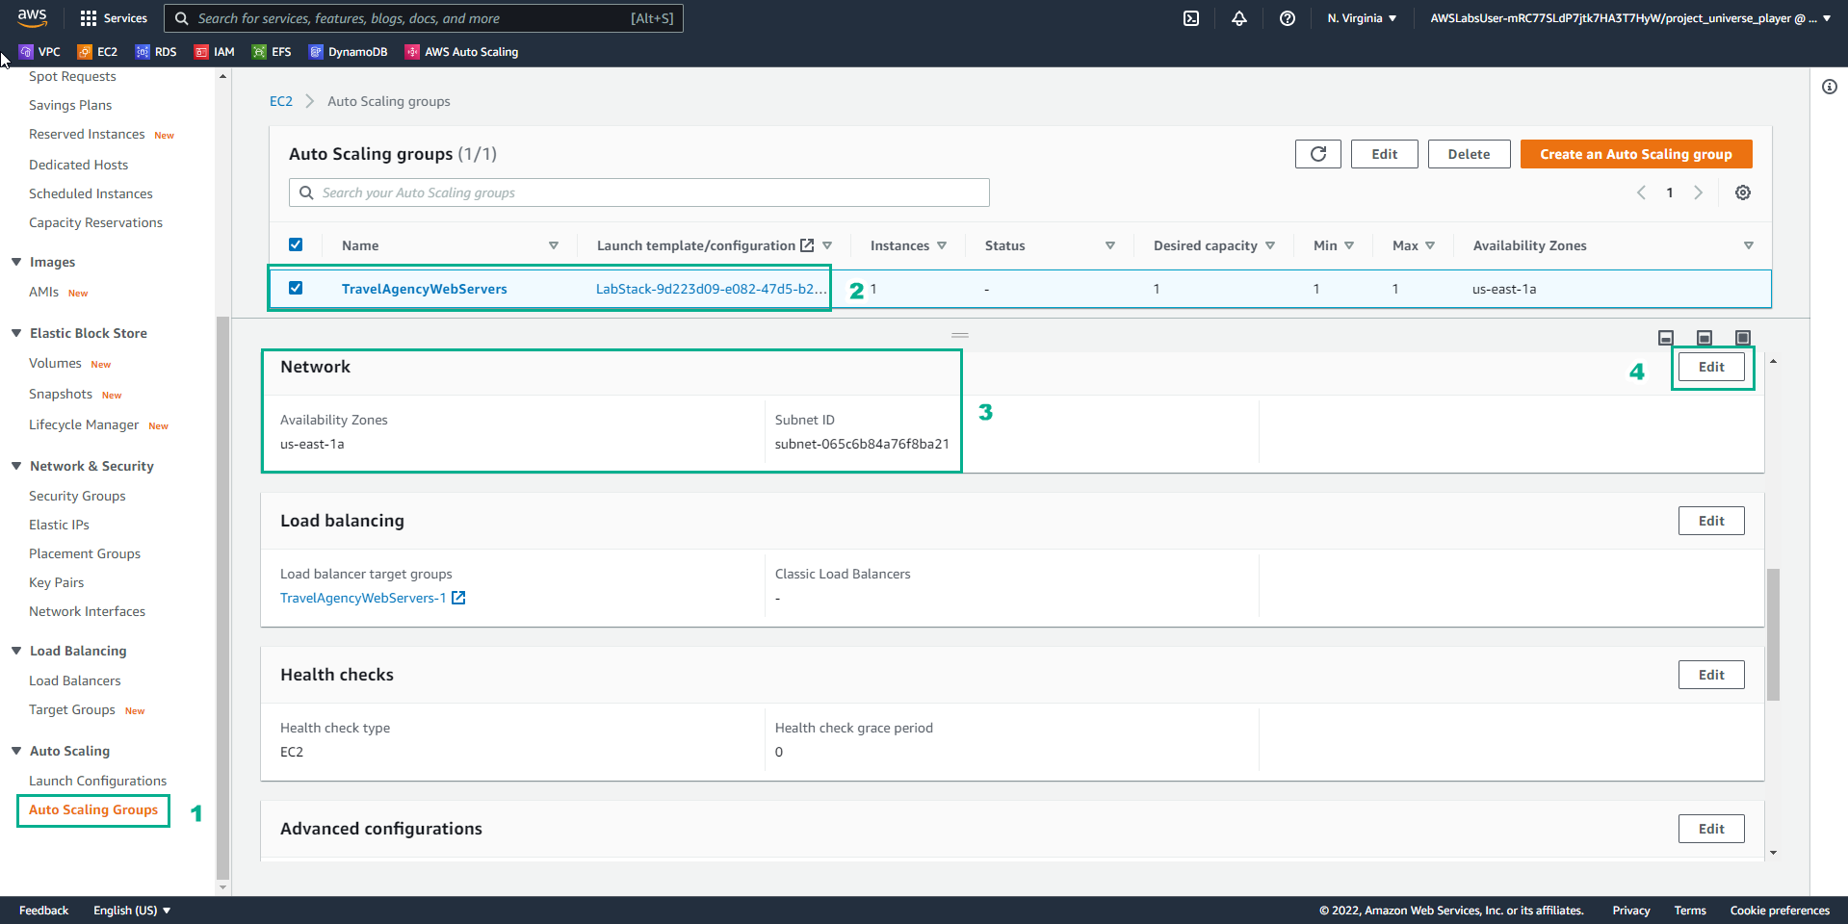Screen dimensions: 1848x924
Task: Click the EC2 breadcrumb link
Action: (x=280, y=101)
